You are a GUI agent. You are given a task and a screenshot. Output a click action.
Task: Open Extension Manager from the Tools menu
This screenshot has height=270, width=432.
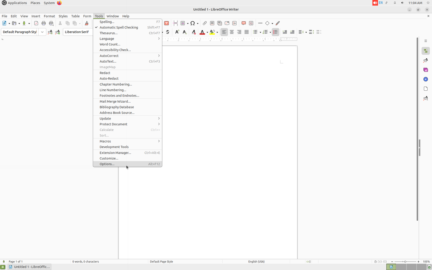[115, 152]
